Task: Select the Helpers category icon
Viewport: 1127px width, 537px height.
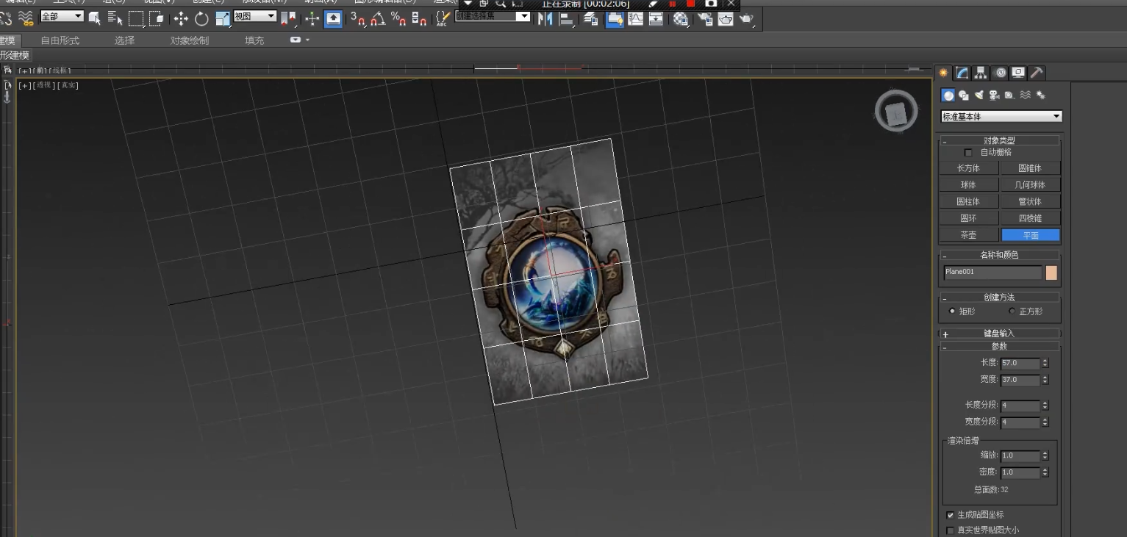Action: click(x=1010, y=95)
